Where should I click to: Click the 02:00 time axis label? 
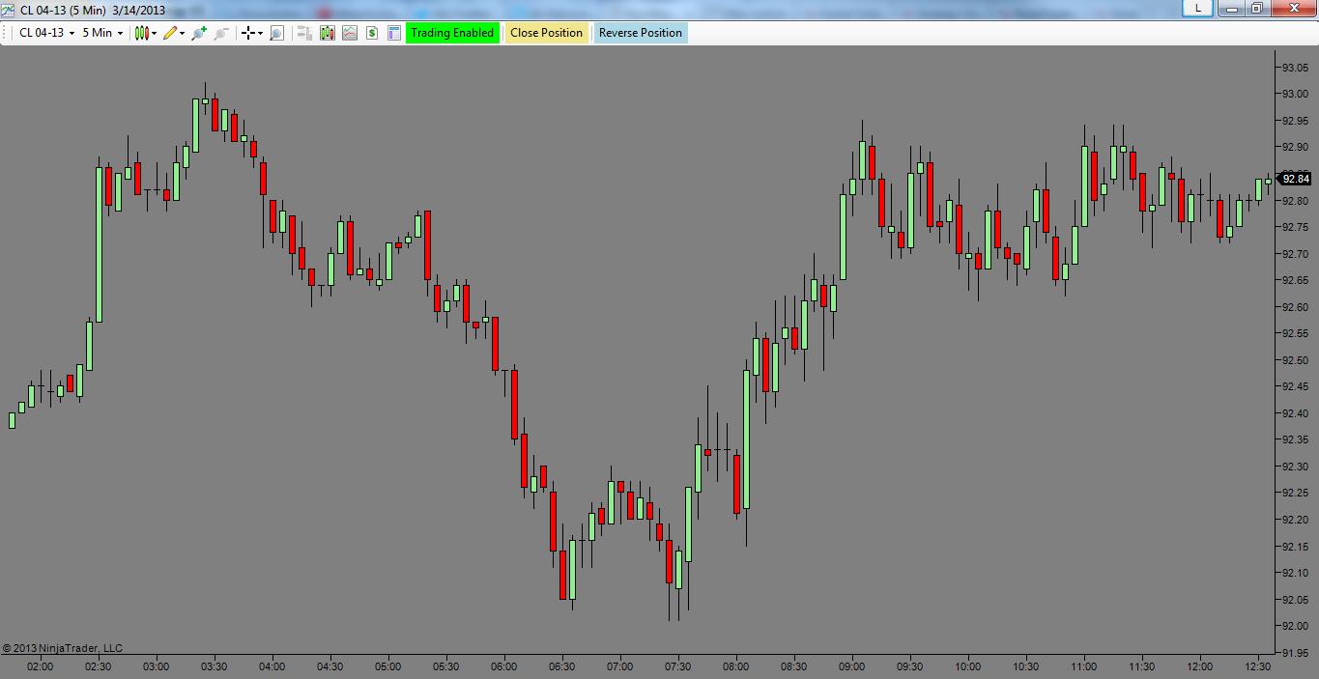pos(41,666)
